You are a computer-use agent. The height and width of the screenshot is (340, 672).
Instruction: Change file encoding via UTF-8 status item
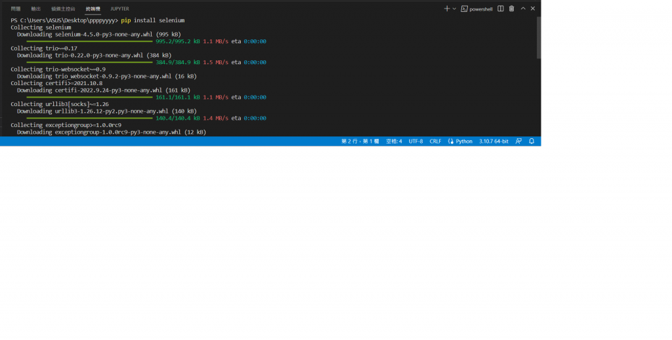(x=415, y=141)
